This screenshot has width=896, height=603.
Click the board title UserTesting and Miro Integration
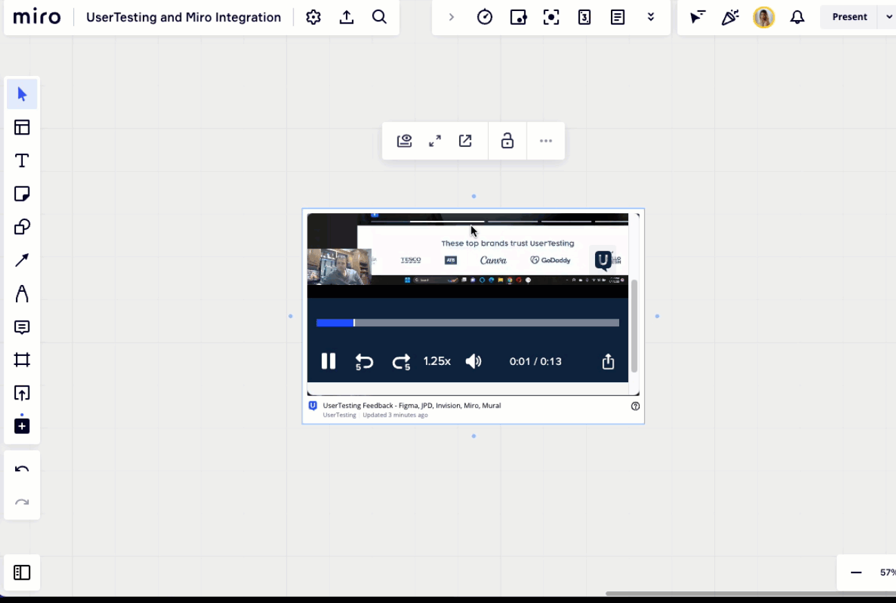pos(184,17)
